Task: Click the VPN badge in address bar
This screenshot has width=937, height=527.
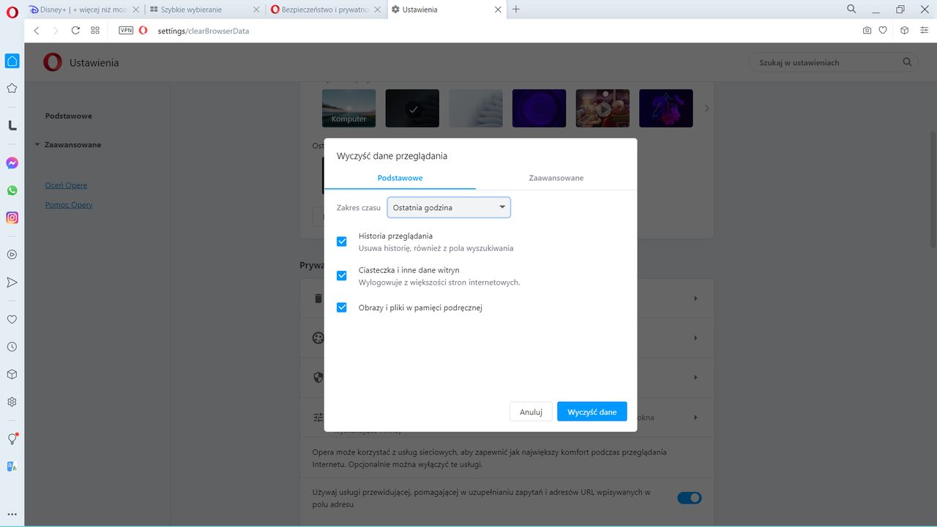Action: click(x=126, y=31)
